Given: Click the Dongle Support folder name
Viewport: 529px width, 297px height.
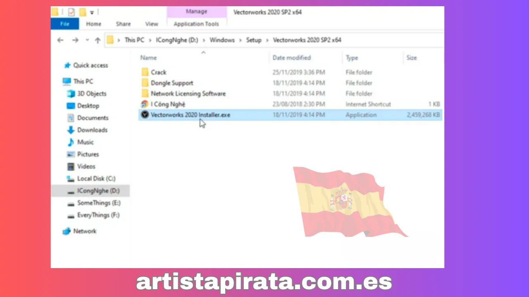Looking at the screenshot, I should (x=172, y=83).
